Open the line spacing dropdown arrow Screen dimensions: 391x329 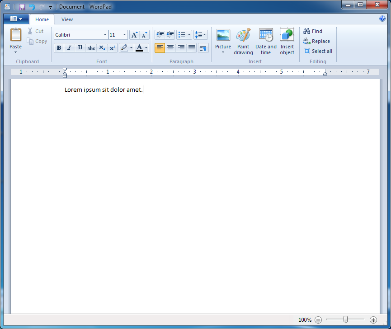pyautogui.click(x=205, y=35)
